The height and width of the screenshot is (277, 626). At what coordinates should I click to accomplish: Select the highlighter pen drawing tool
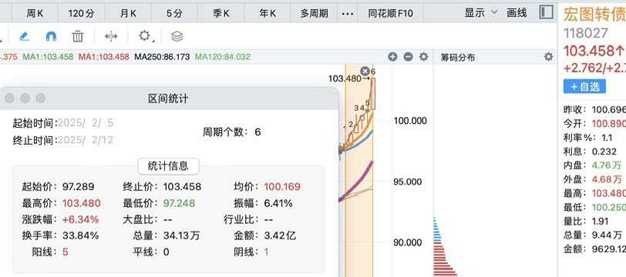pos(25,37)
